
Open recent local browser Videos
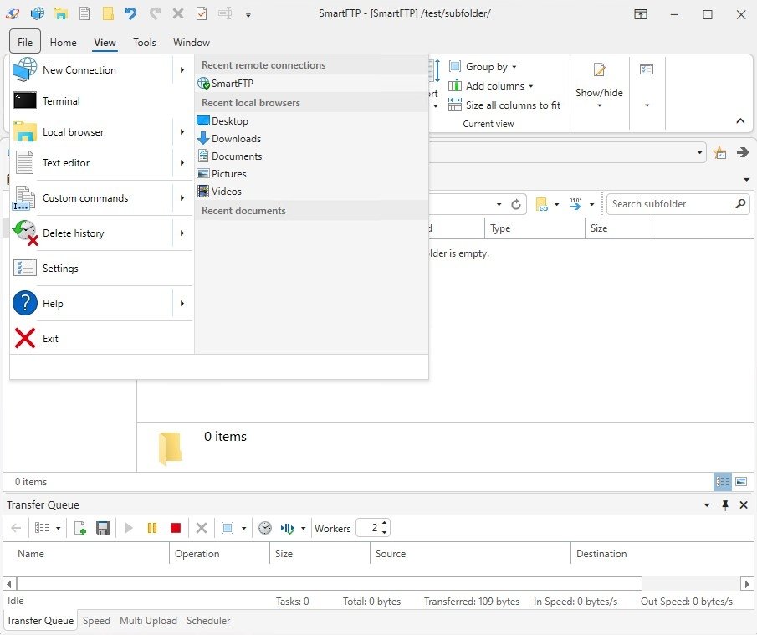[311, 192]
